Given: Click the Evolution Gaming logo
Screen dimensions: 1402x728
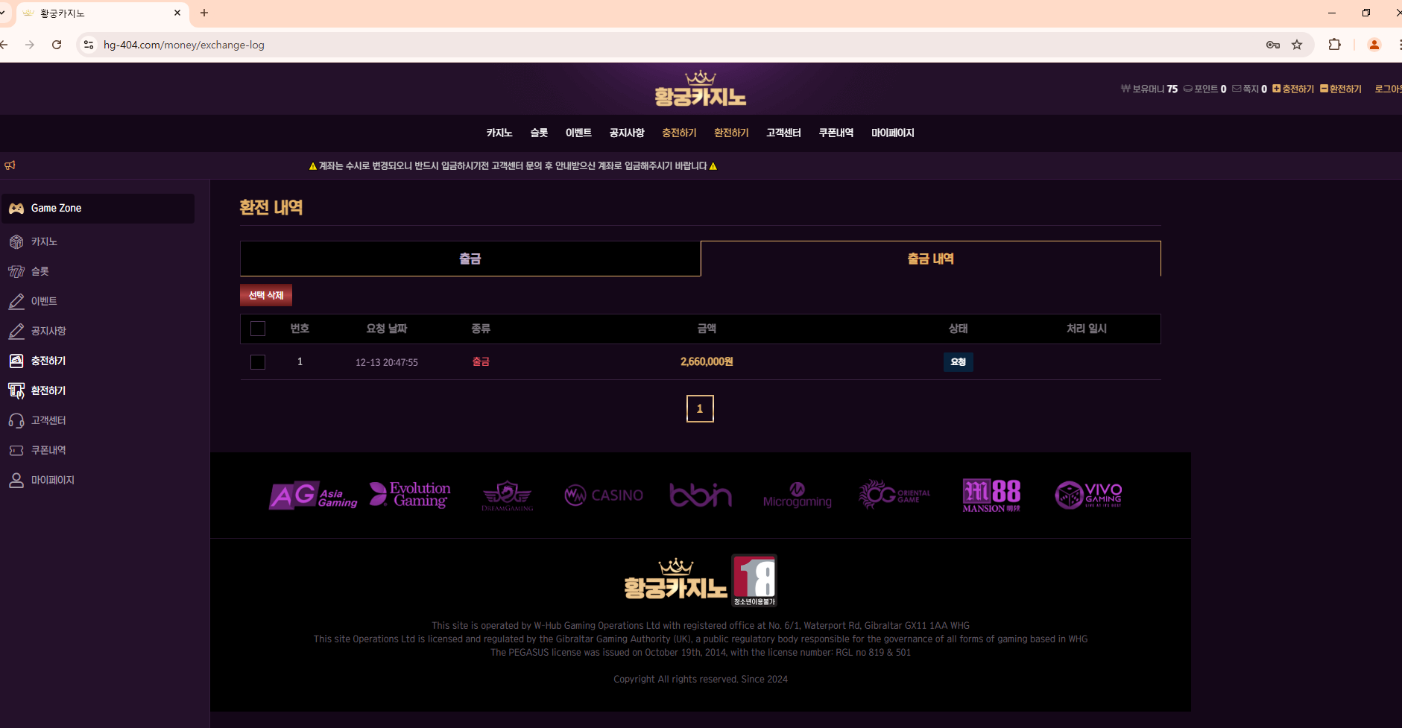Looking at the screenshot, I should coord(411,495).
